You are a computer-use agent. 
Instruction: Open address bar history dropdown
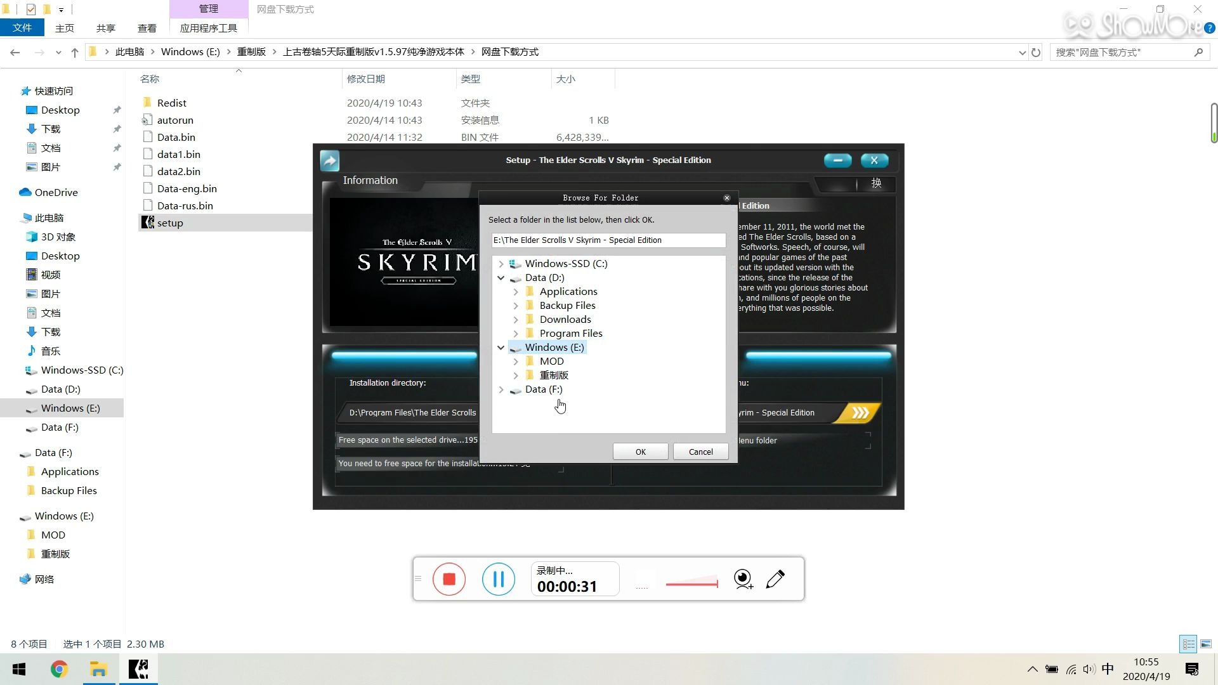1022,53
